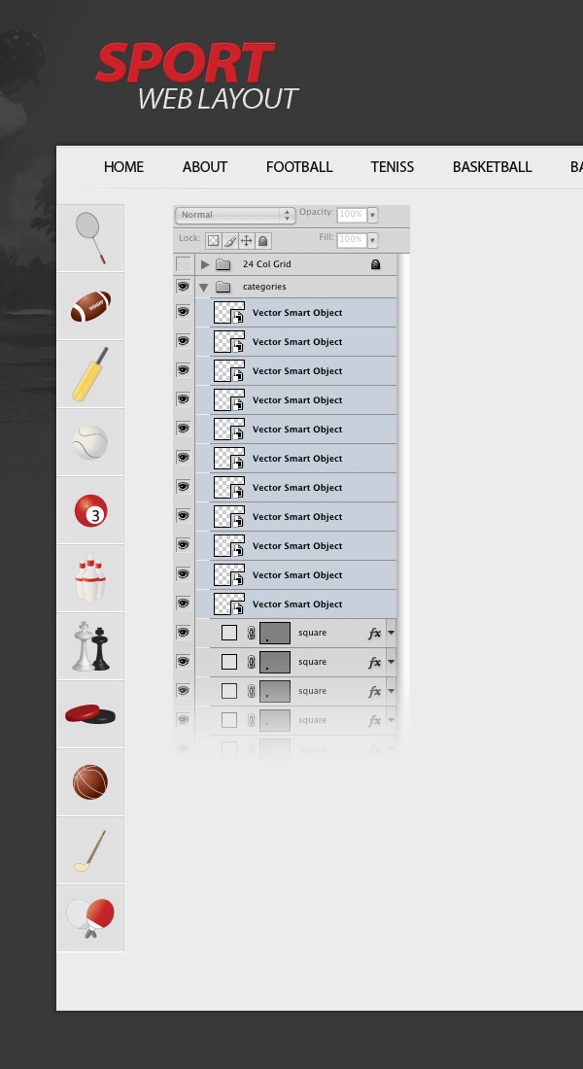The image size is (583, 1069).
Task: Select the red and black discs icon
Action: click(x=90, y=714)
